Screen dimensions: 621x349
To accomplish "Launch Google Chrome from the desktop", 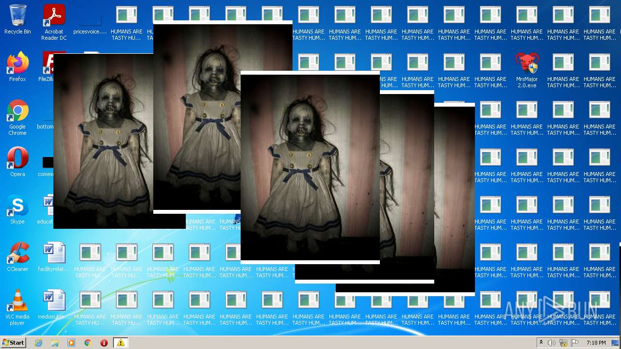I will pyautogui.click(x=17, y=117).
